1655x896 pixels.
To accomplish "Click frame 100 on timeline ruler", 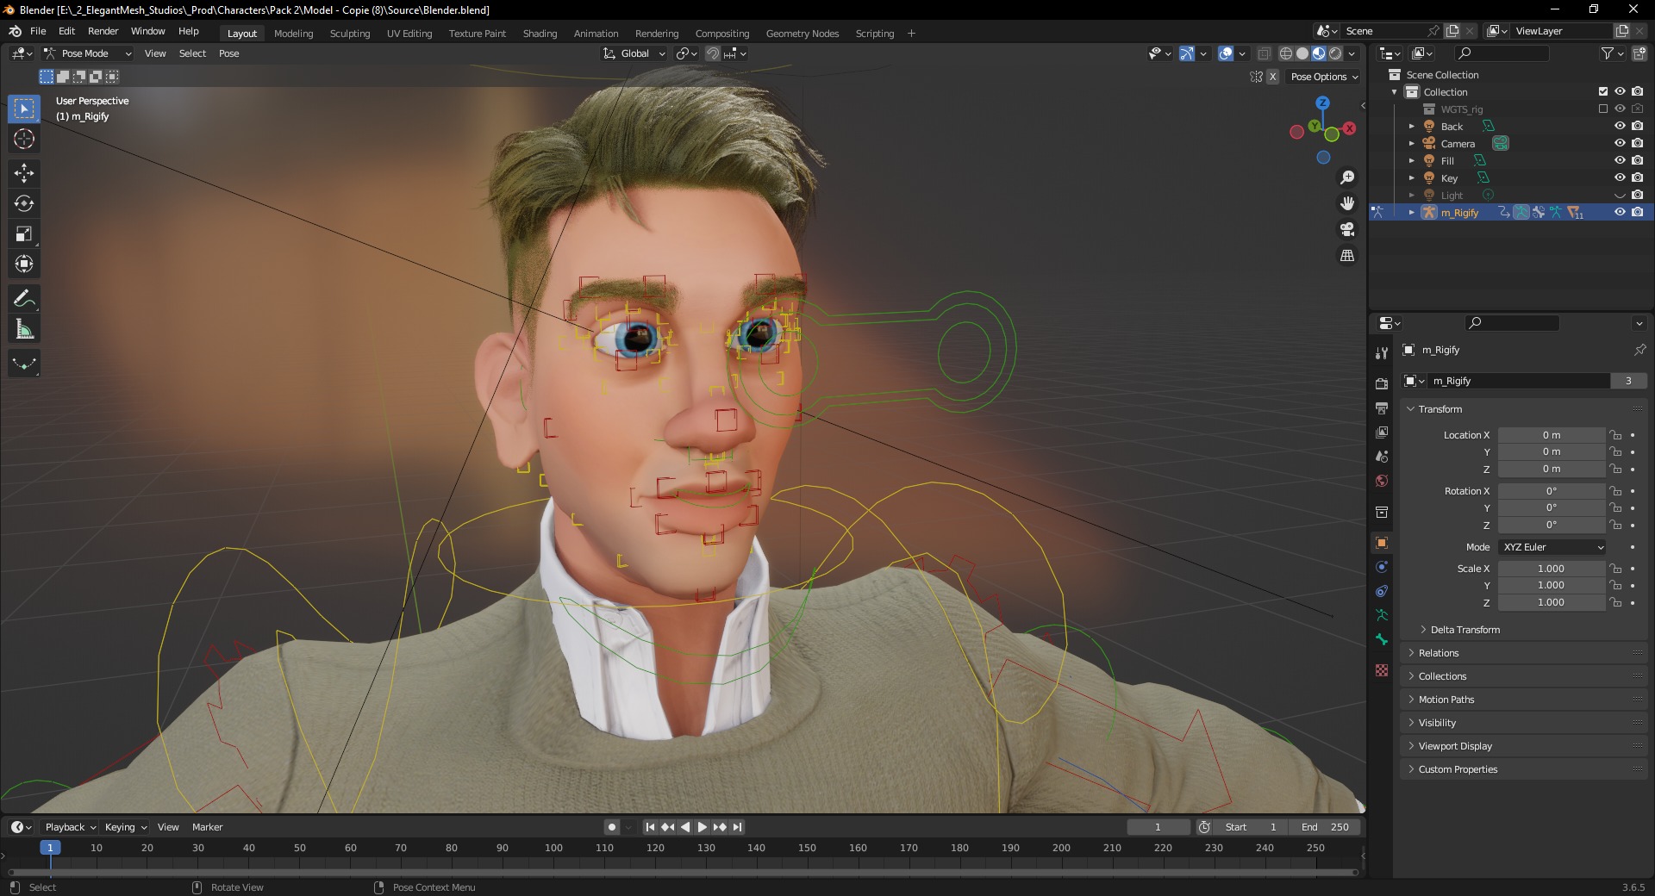I will (x=553, y=848).
